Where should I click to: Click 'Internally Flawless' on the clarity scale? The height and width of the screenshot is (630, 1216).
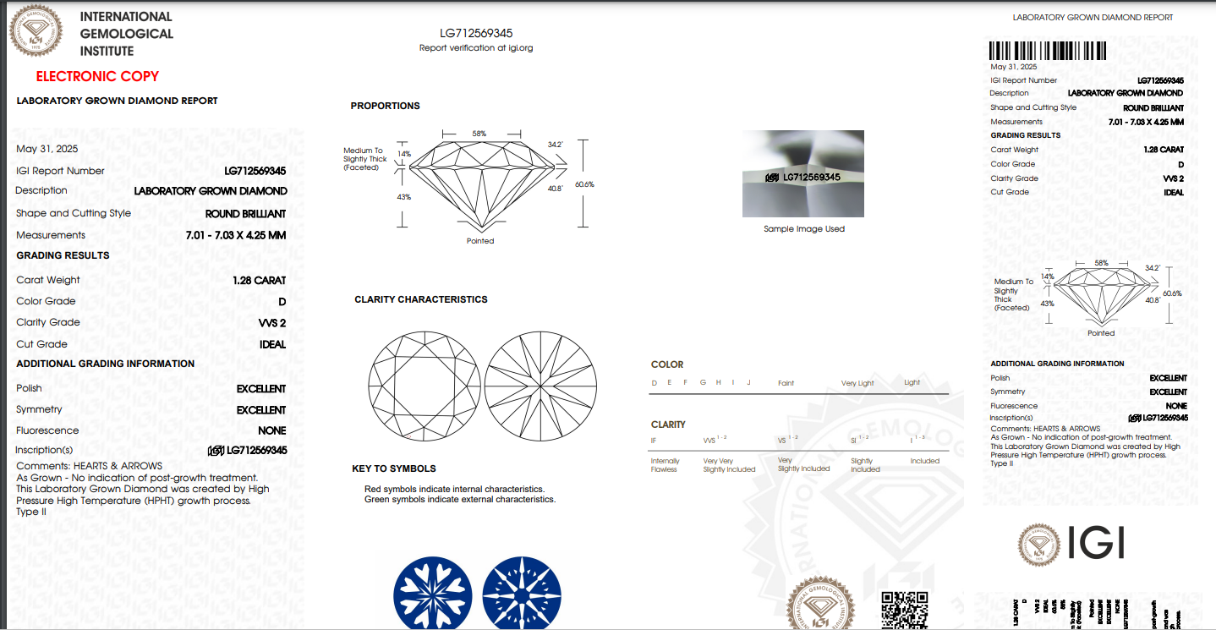pyautogui.click(x=665, y=465)
